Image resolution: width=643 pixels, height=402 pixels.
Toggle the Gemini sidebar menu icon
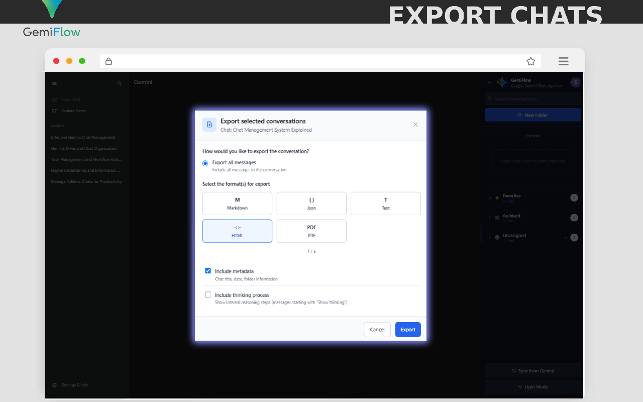55,83
